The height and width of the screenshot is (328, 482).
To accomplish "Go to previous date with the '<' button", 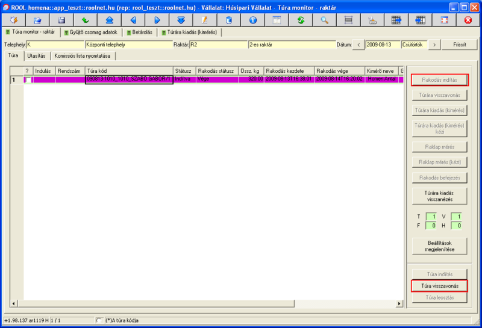I will tap(358, 45).
